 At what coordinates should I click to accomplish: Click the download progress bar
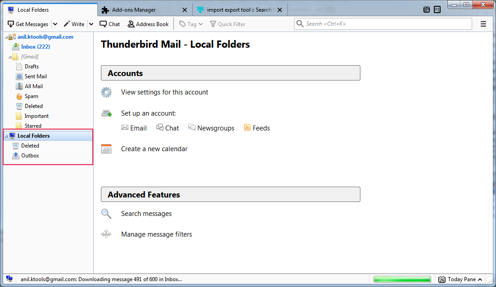tap(402, 279)
